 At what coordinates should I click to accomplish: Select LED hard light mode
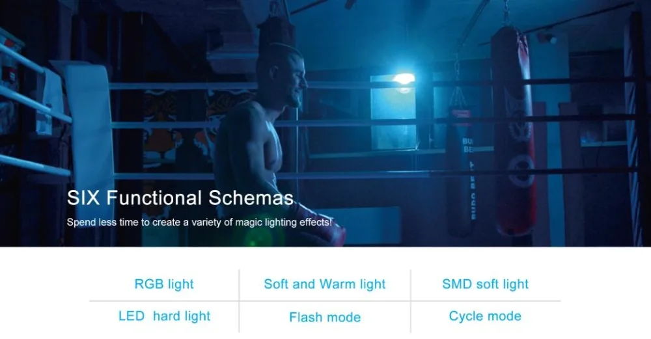click(164, 316)
